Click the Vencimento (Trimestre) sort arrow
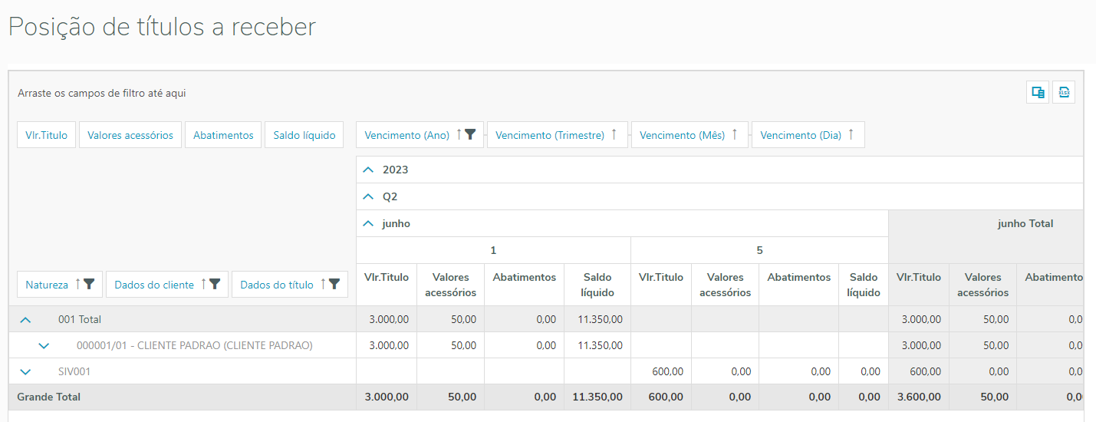The height and width of the screenshot is (422, 1096). [x=614, y=135]
